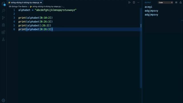Screen dimensions: 183x103
Task: Click the last adgjmpsvy output line
Action: tap(151, 15)
